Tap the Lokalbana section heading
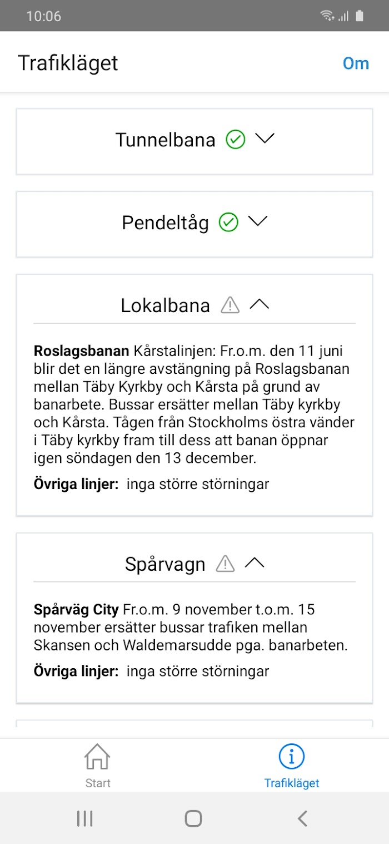This screenshot has height=844, width=389. 166,305
